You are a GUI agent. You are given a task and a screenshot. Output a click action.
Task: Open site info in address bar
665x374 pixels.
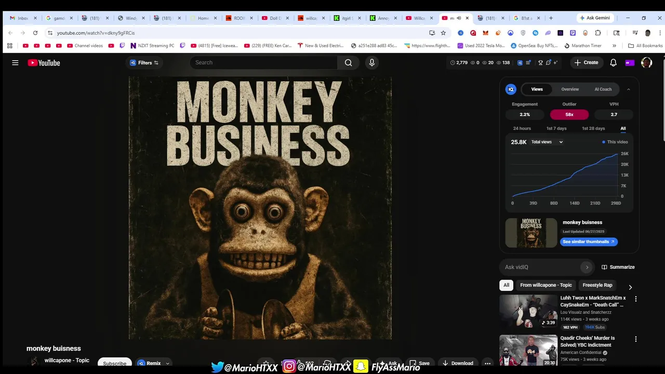(x=50, y=33)
